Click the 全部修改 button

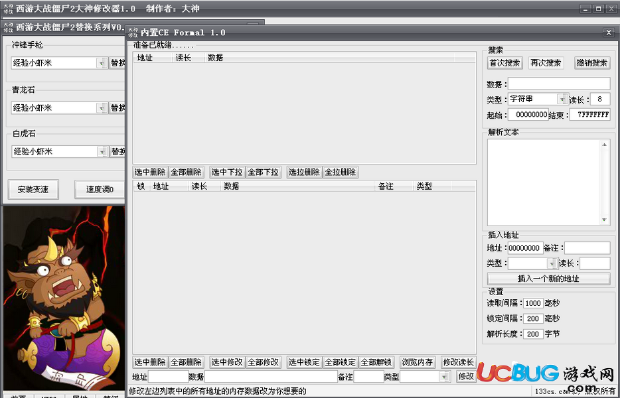[263, 362]
